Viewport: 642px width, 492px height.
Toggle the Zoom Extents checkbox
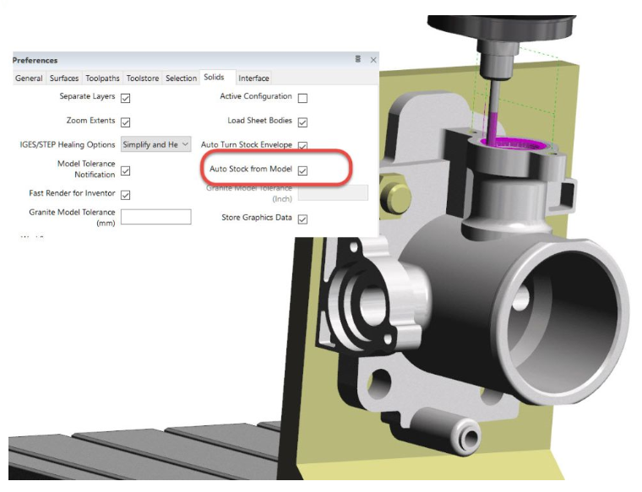(x=125, y=122)
